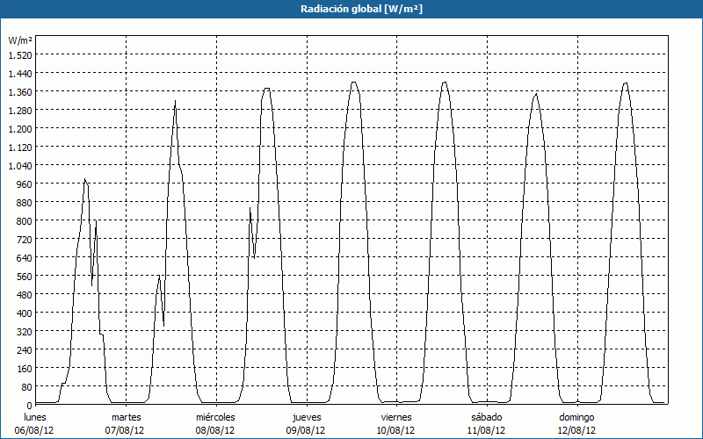Click the W/m² unit label on the axis

tap(18, 40)
